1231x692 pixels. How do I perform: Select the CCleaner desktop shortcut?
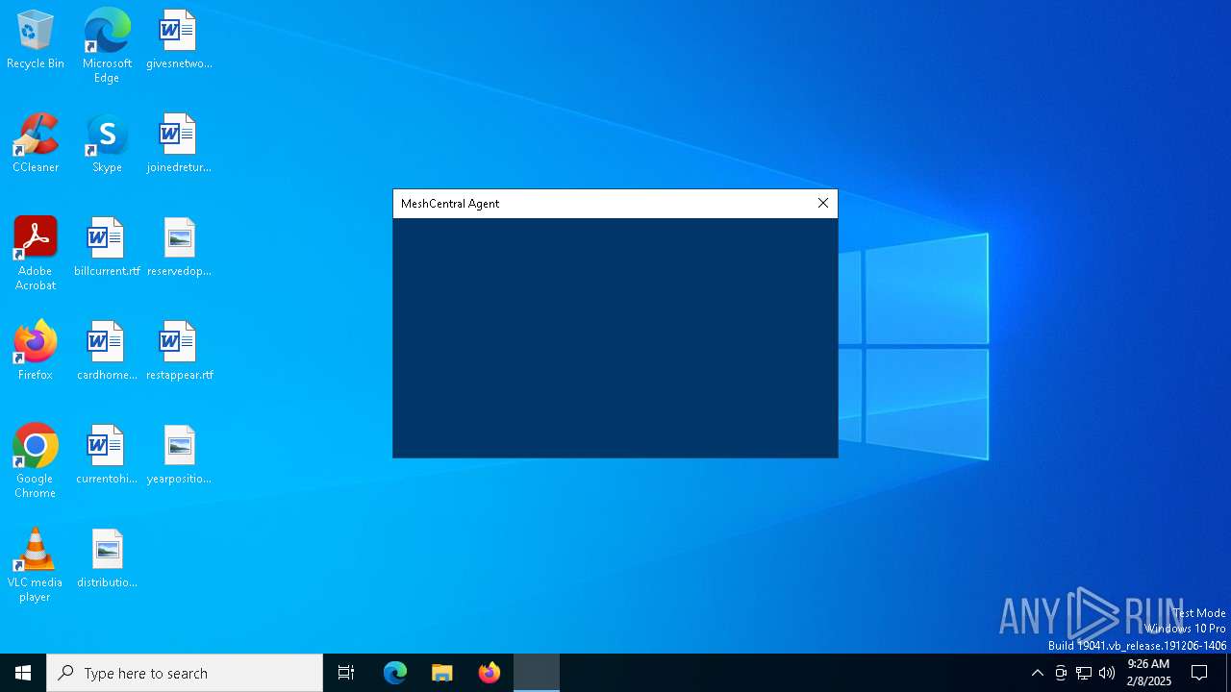pyautogui.click(x=36, y=143)
